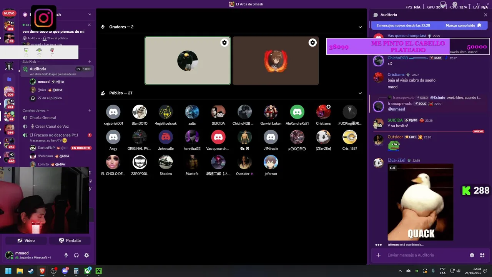Select the mmaed speaker tile
Image resolution: width=492 pixels, height=277 pixels.
pyautogui.click(x=188, y=61)
